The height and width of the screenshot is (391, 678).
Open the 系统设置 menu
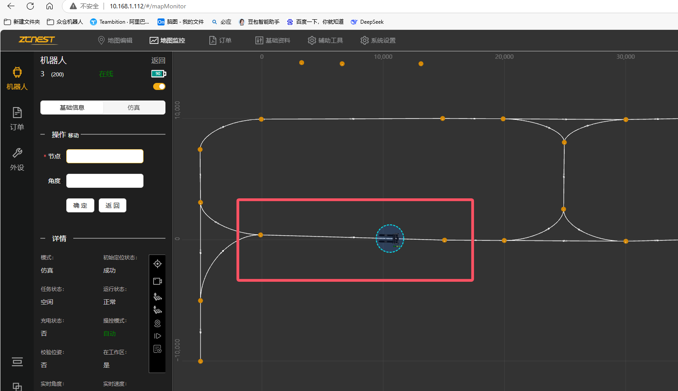tap(378, 40)
